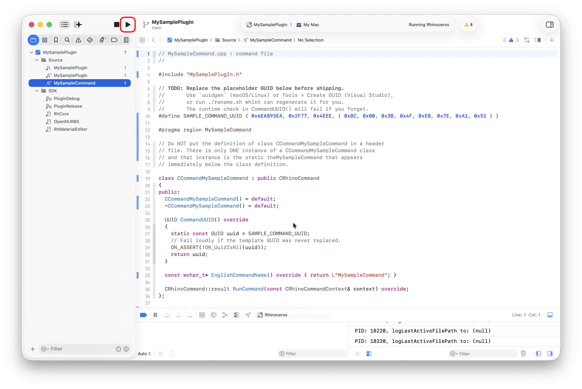582x389 pixels.
Task: Hide the debug area panel
Action: pos(550,315)
